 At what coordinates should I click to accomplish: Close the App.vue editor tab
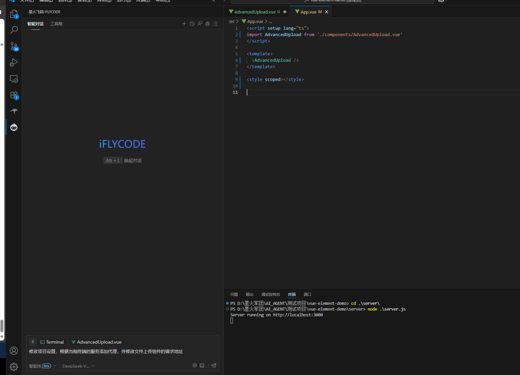coord(326,12)
